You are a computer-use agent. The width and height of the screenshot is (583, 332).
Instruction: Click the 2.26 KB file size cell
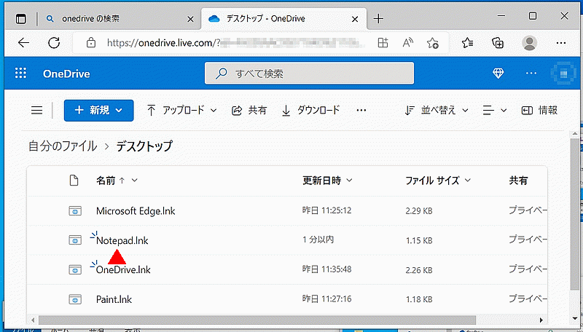[419, 270]
